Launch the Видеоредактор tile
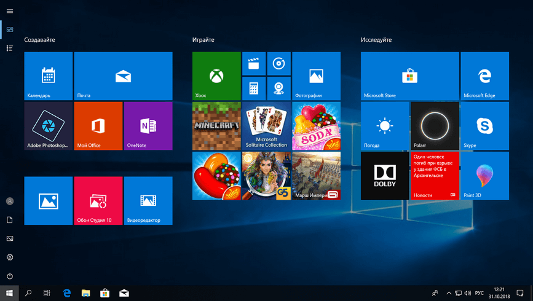This screenshot has width=533, height=301. [148, 200]
